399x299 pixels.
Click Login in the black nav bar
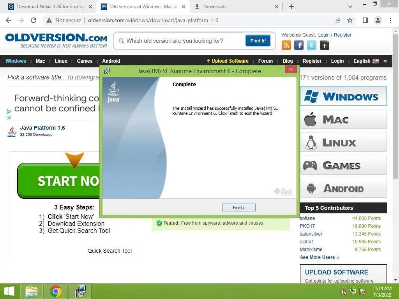tap(337, 61)
